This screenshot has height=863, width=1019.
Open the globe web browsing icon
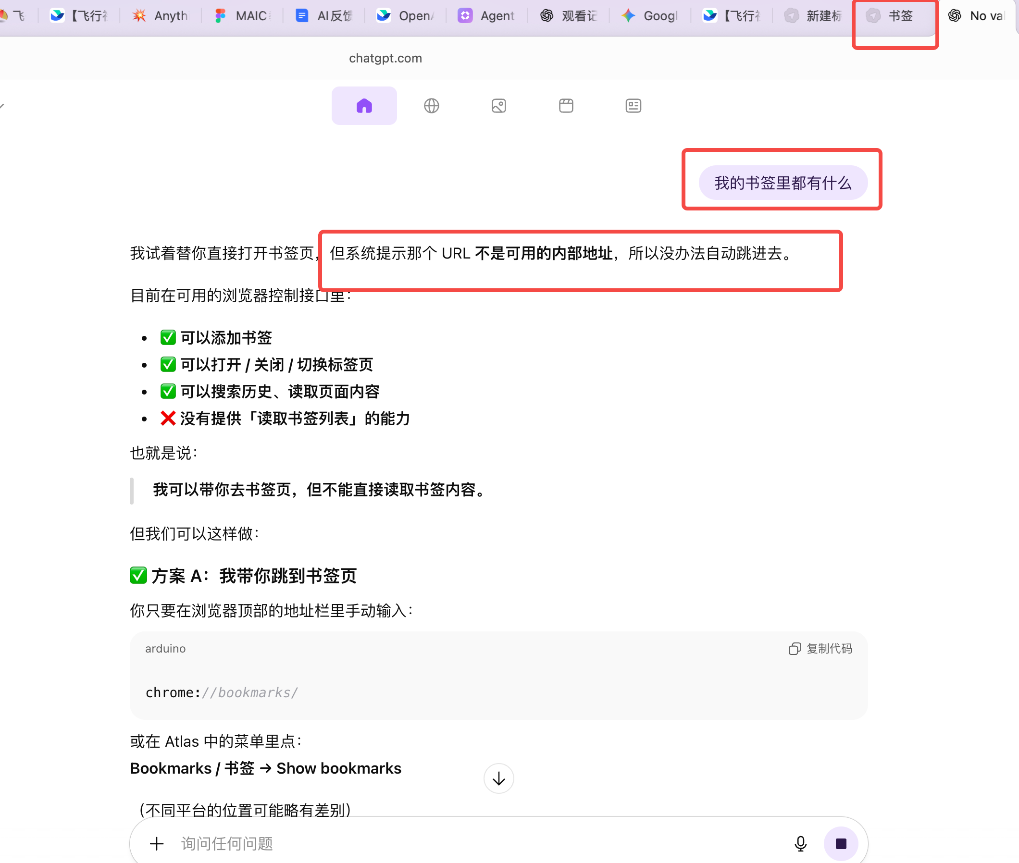431,106
